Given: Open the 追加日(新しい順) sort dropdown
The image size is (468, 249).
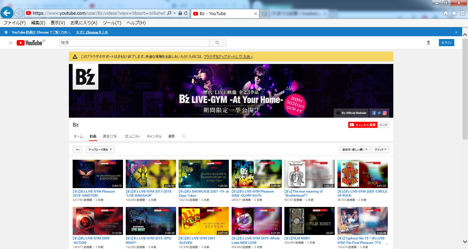Looking at the screenshot, I should coord(355,149).
